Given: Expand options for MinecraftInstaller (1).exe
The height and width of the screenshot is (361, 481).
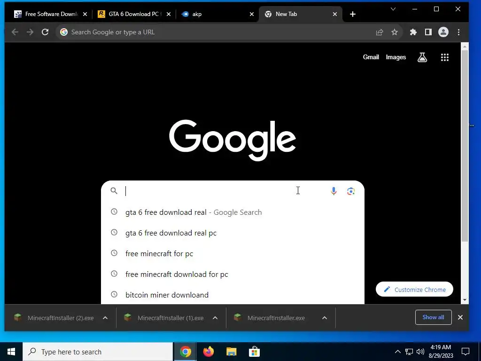Looking at the screenshot, I should 215,318.
